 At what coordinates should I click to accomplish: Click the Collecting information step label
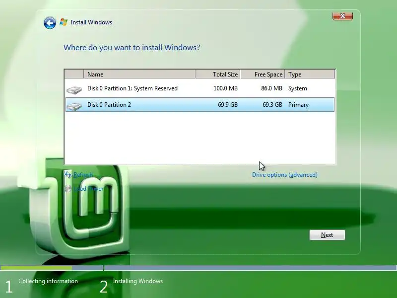(x=48, y=281)
